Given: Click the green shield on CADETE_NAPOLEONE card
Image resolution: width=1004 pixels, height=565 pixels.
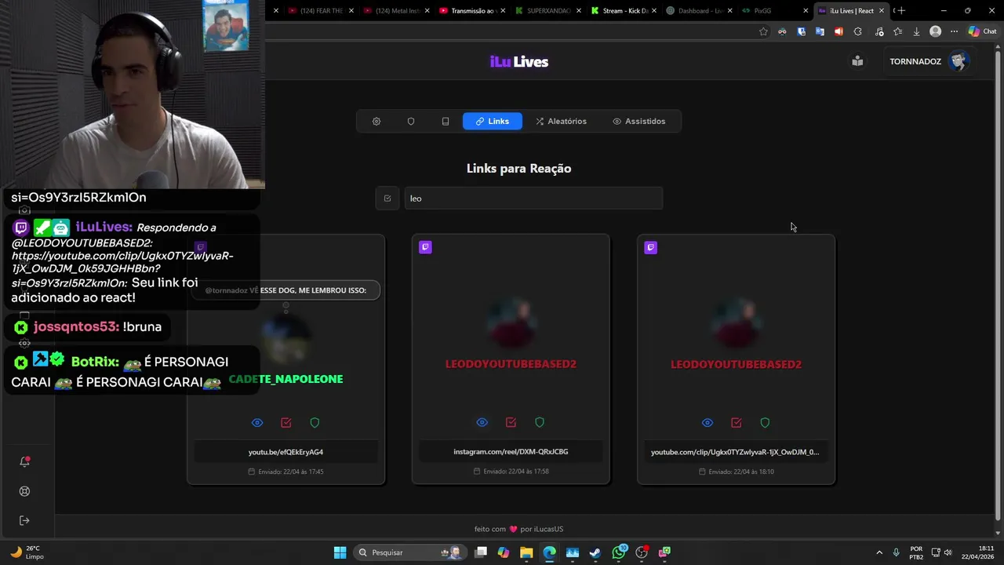Looking at the screenshot, I should (315, 423).
